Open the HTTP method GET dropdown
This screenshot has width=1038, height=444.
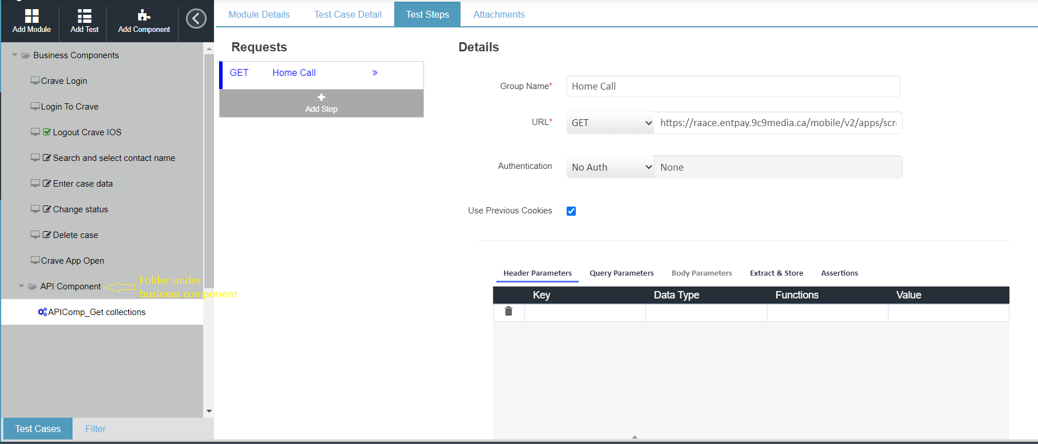click(610, 123)
